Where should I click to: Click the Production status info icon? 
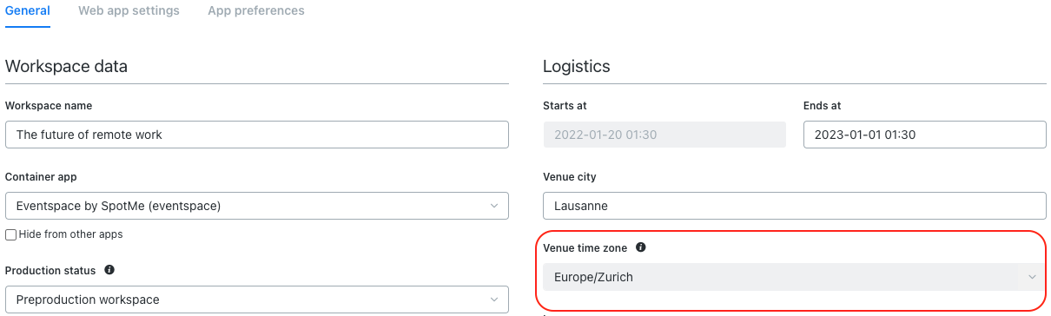tap(109, 270)
